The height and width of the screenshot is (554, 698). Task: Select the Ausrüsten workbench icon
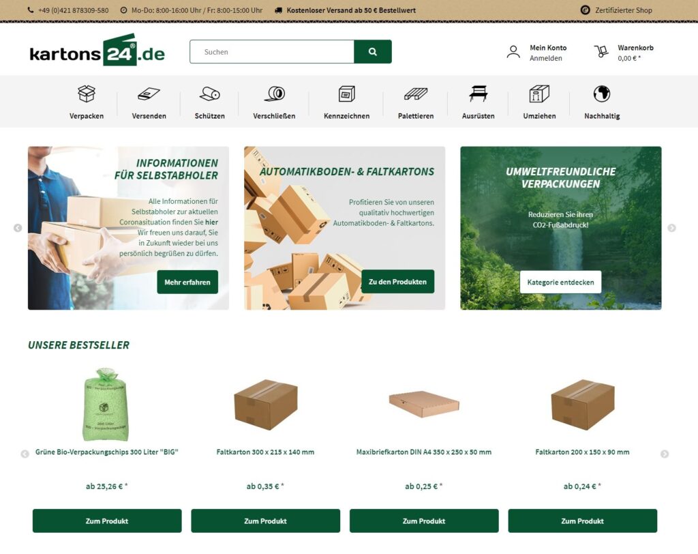coord(478,93)
